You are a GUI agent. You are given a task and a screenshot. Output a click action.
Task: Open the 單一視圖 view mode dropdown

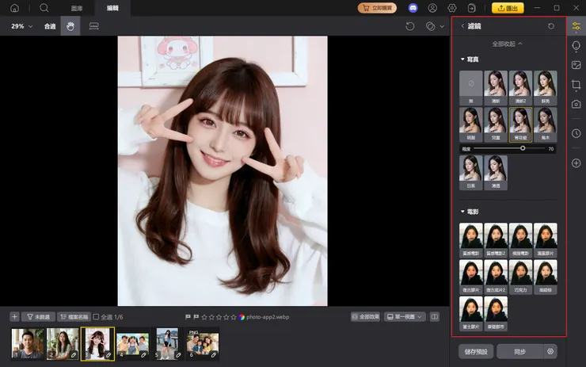[x=405, y=317]
